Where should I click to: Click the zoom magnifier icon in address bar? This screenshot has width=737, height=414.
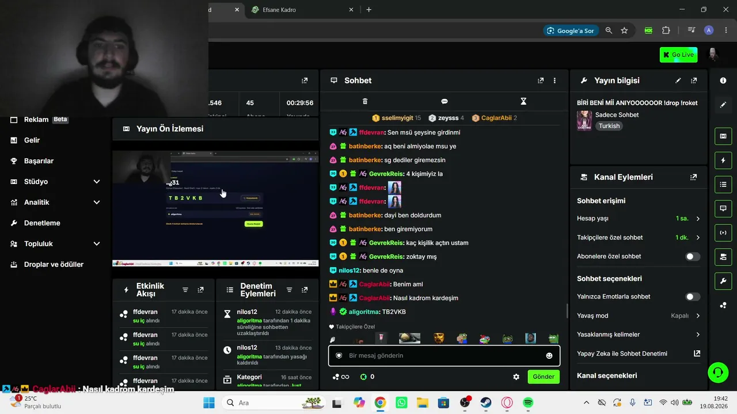tap(609, 30)
